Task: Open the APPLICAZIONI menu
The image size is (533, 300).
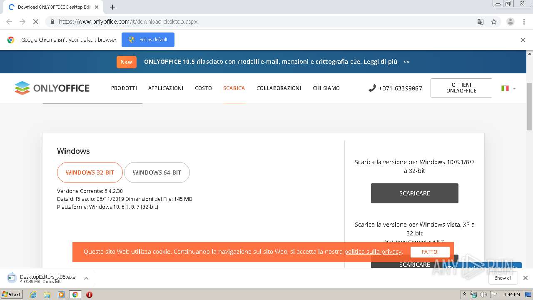Action: click(166, 88)
